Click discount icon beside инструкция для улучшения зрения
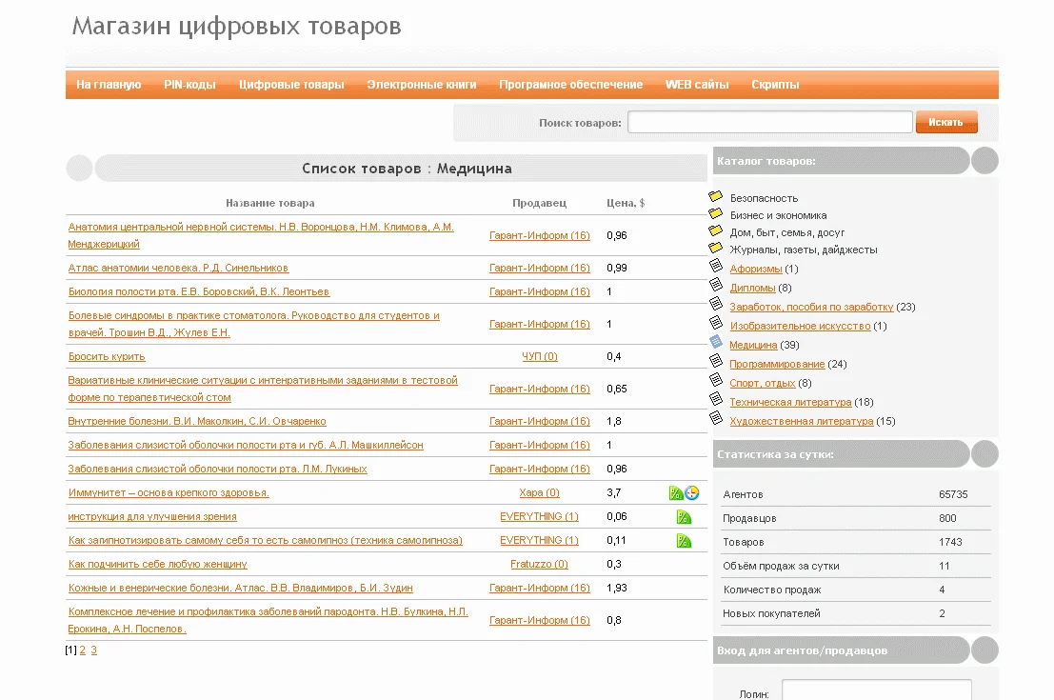This screenshot has width=1054, height=700. (684, 517)
